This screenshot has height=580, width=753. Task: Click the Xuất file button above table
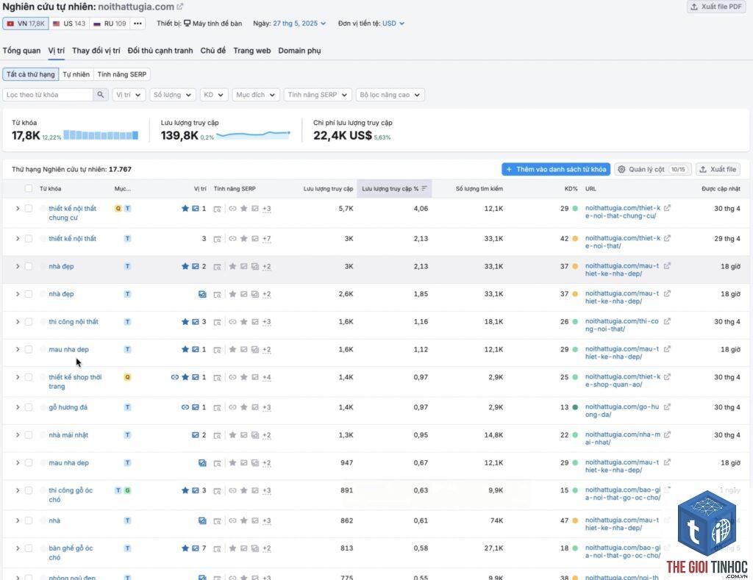(x=718, y=169)
